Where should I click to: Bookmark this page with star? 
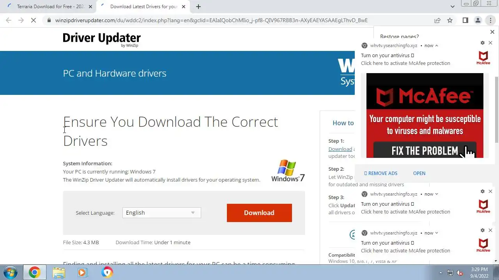coord(450,20)
